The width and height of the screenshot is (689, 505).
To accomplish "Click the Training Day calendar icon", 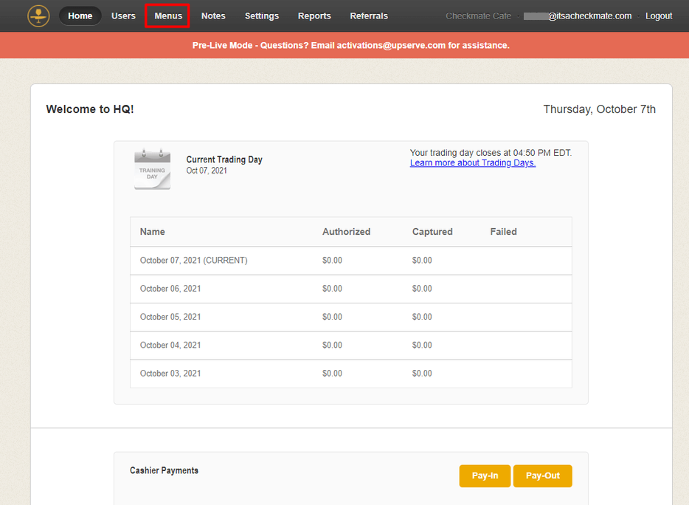I will tap(152, 169).
